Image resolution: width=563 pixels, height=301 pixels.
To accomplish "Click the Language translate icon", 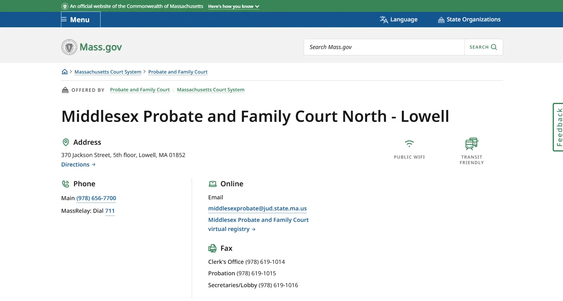I will [384, 19].
